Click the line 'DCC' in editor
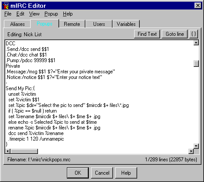This screenshot has width=204, height=182. click(x=10, y=44)
